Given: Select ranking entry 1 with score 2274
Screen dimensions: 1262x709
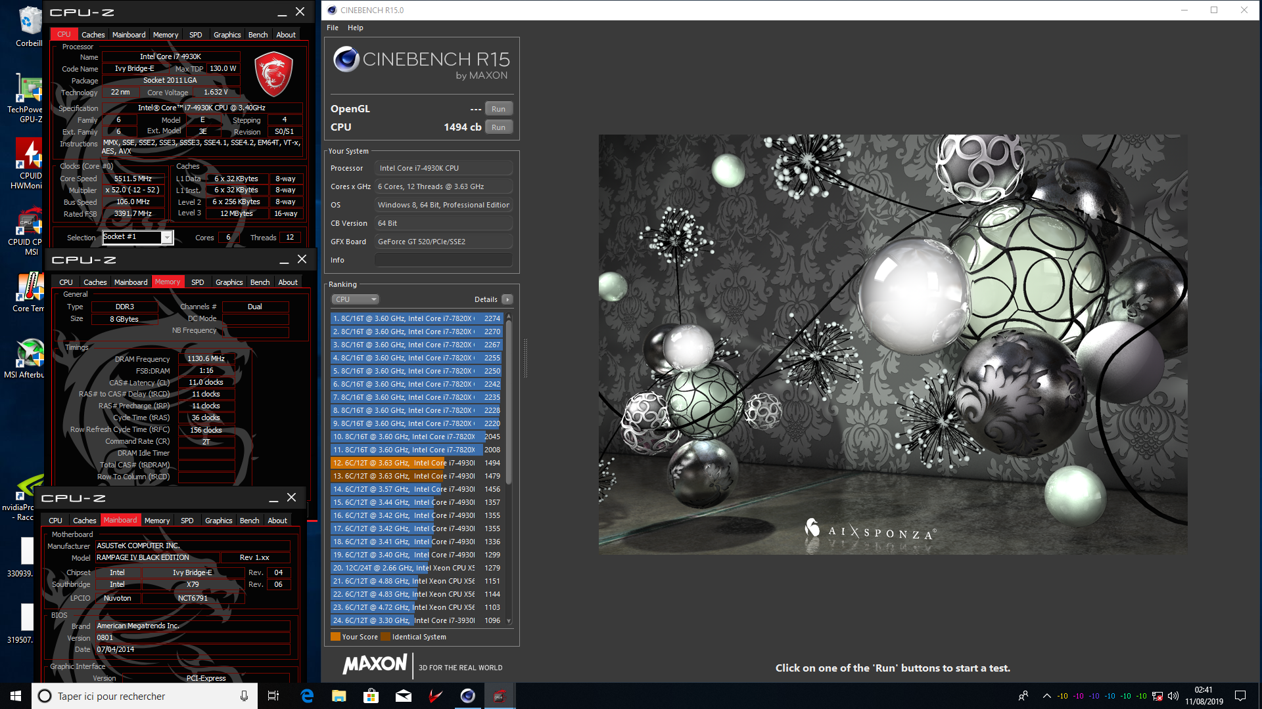Looking at the screenshot, I should click(417, 318).
